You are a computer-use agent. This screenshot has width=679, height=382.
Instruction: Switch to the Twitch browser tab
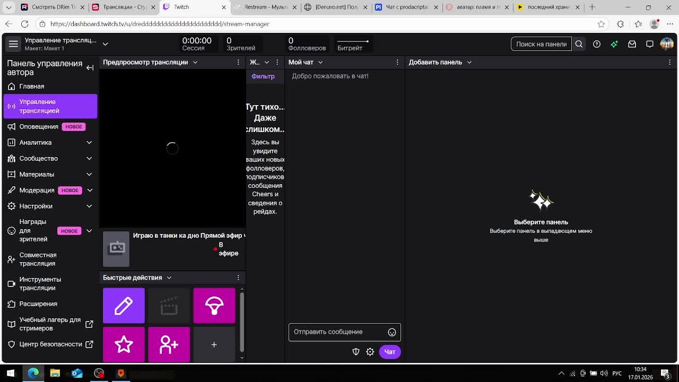tap(194, 7)
